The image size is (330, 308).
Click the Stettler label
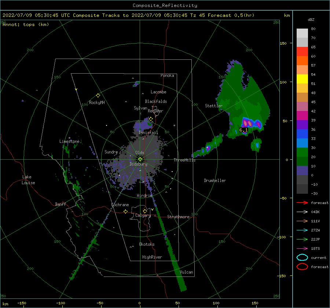coord(214,106)
